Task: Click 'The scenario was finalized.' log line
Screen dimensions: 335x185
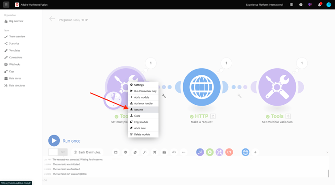Action: [x=67, y=169]
